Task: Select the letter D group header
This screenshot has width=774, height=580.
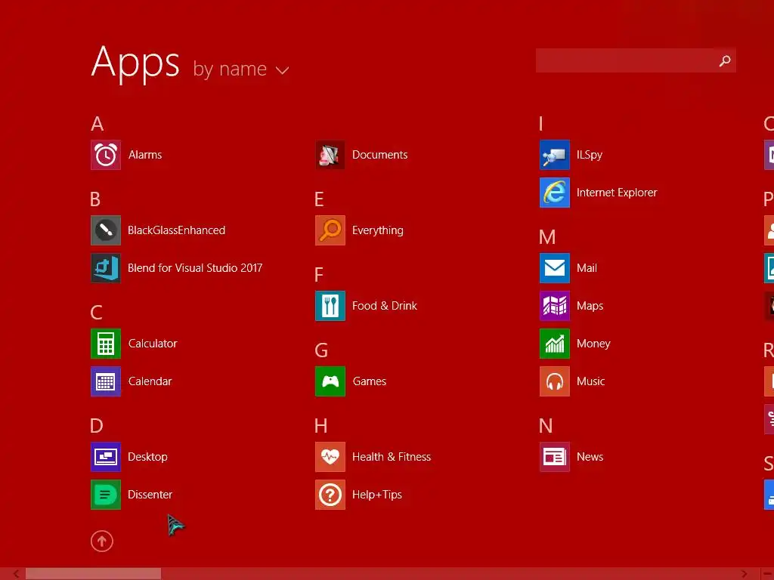Action: 97,426
